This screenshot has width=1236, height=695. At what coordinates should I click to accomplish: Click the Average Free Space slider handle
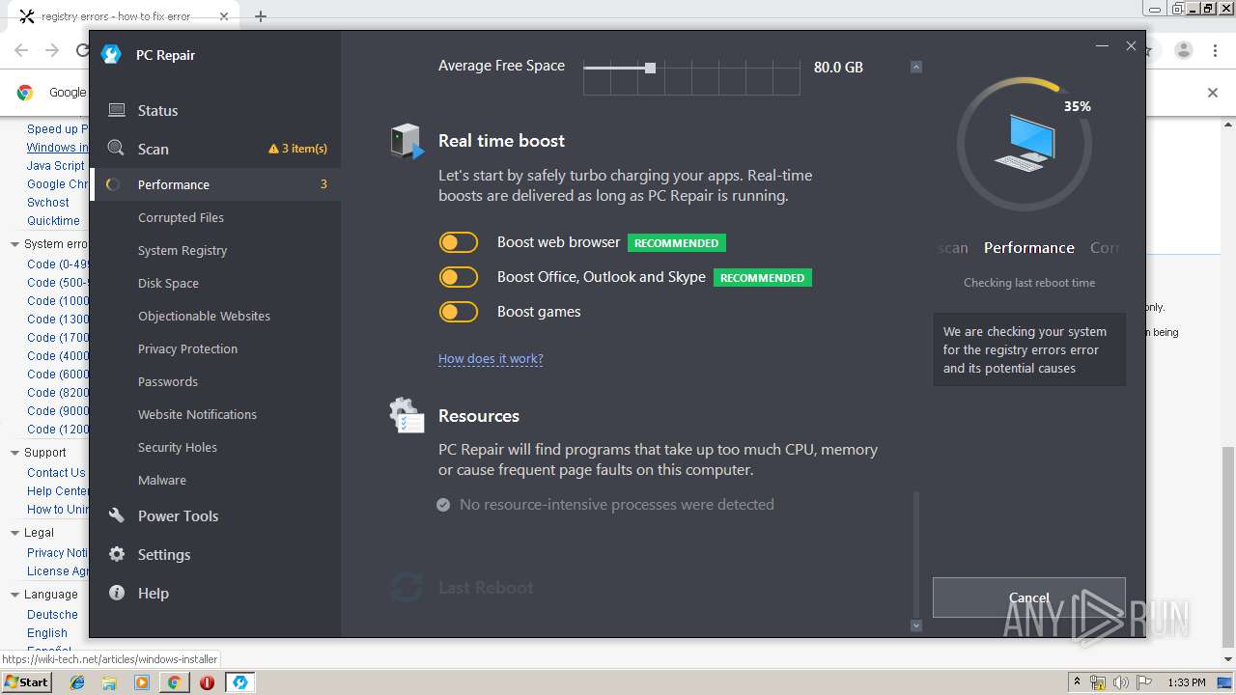click(x=650, y=68)
